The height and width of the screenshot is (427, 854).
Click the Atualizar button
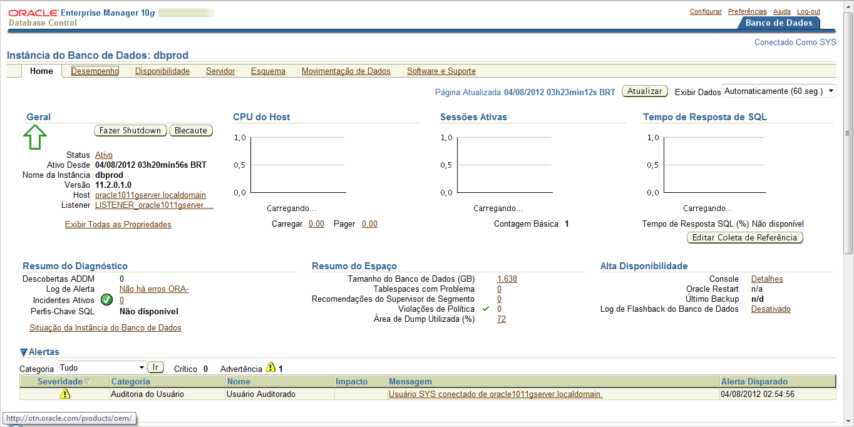(644, 91)
